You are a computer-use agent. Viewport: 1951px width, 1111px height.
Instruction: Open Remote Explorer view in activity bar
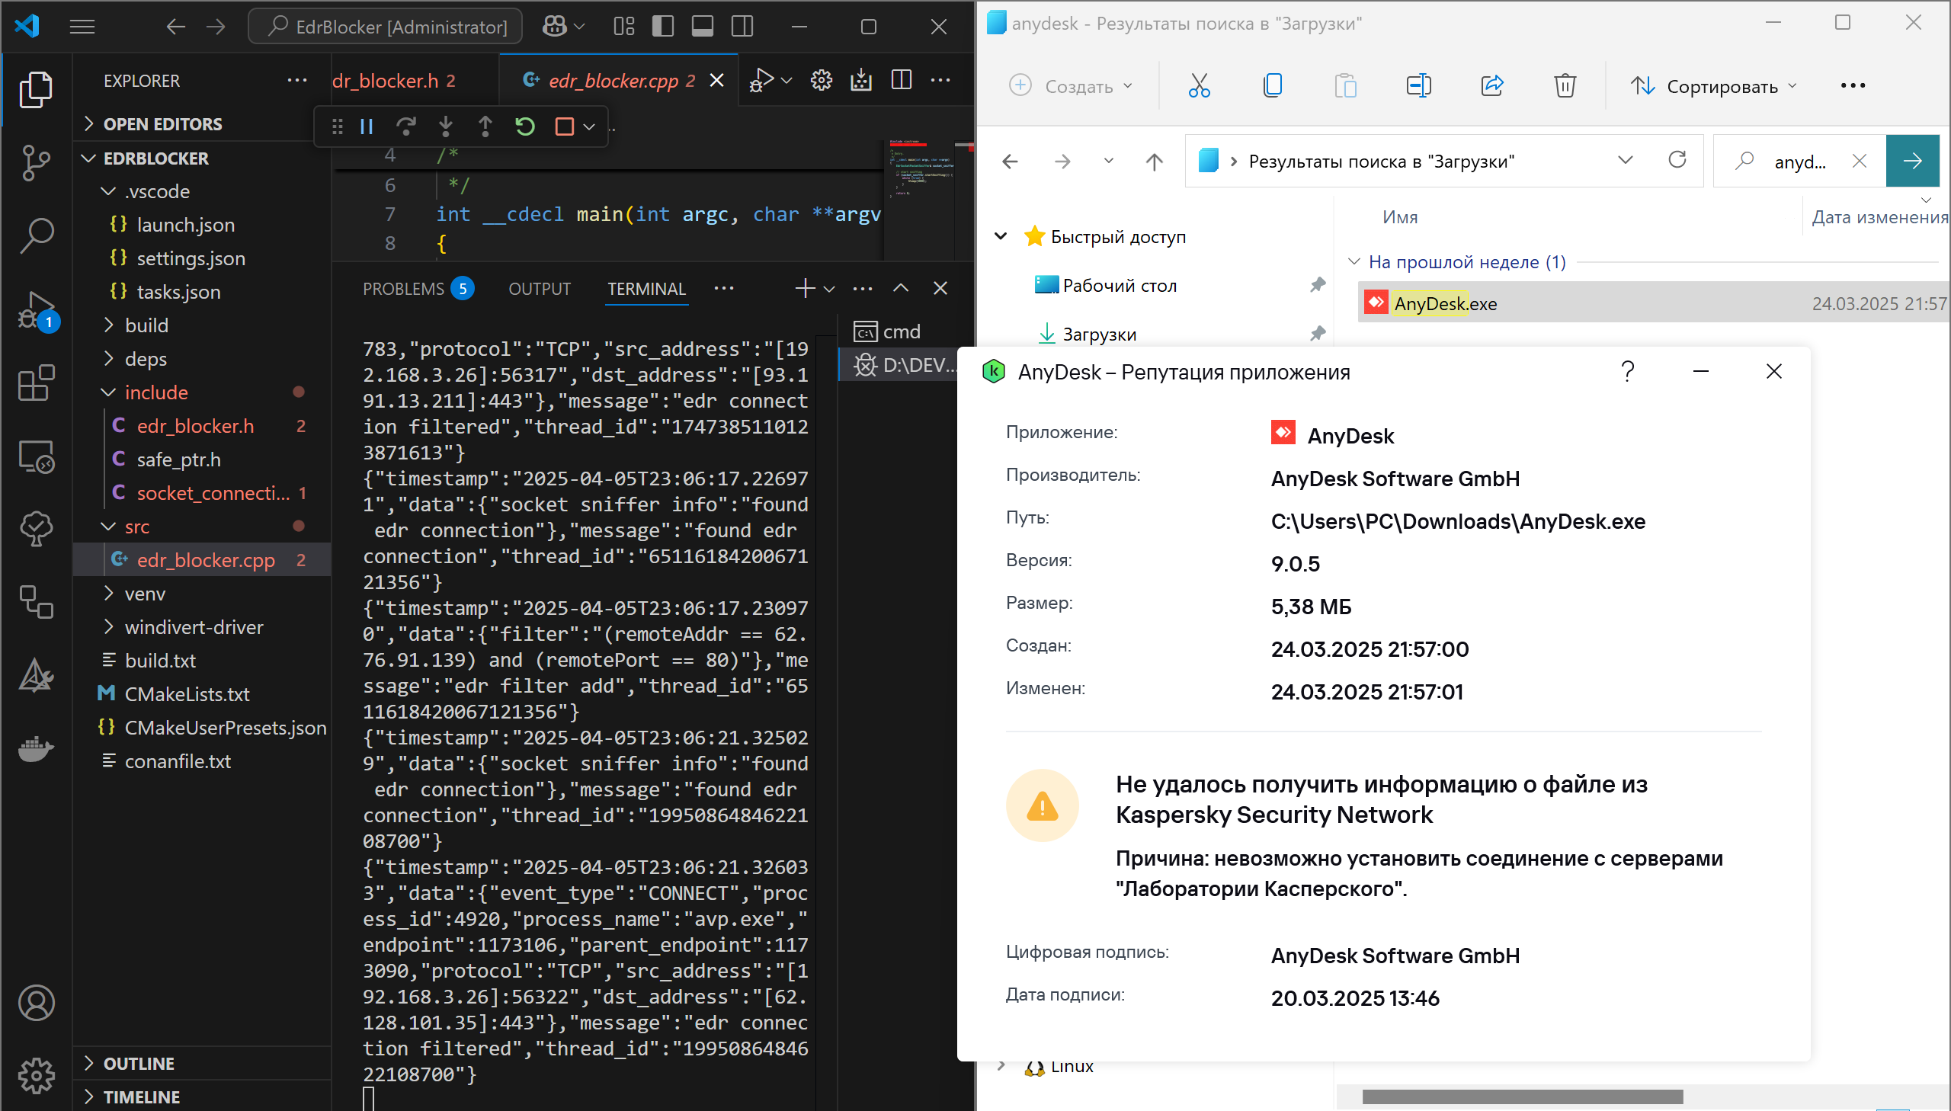tap(36, 456)
